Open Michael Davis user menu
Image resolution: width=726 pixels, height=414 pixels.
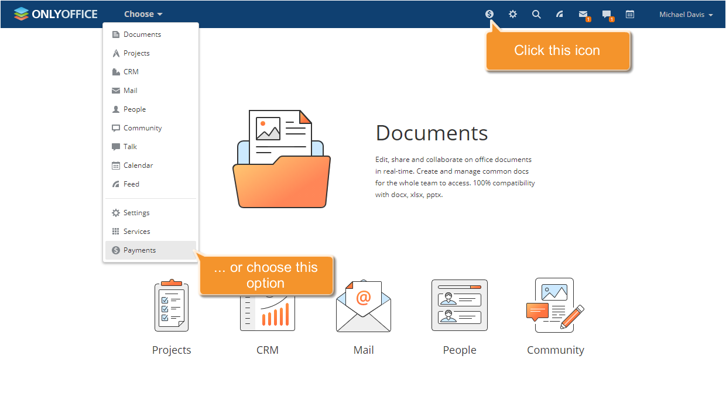(x=686, y=15)
